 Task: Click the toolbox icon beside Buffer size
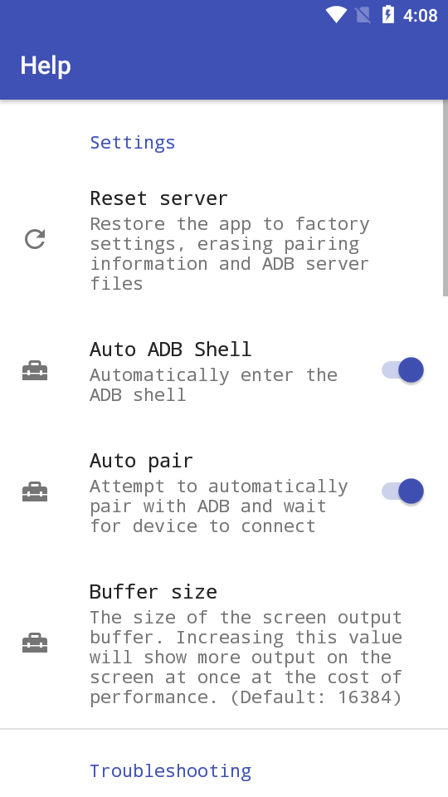tap(35, 643)
